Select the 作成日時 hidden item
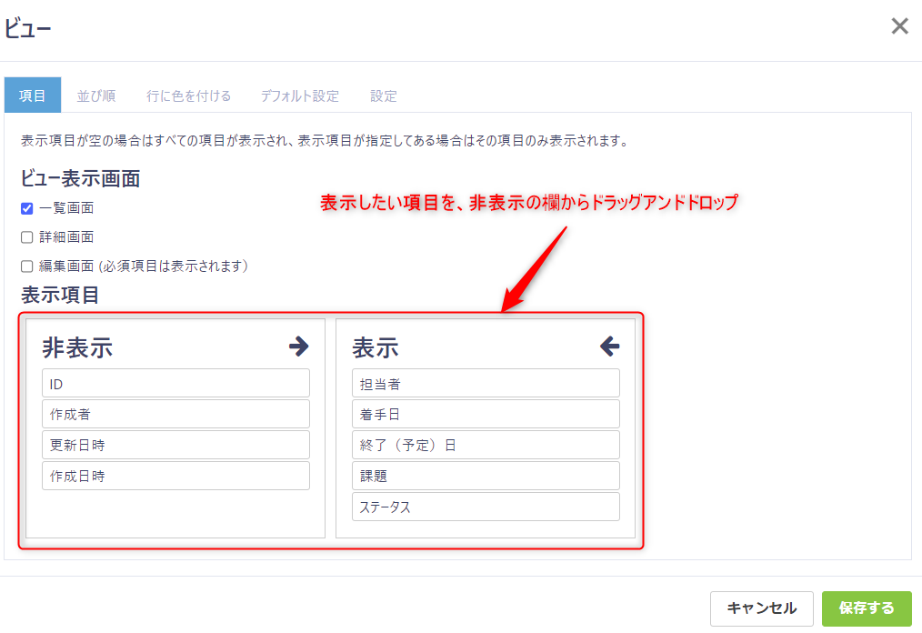The height and width of the screenshot is (633, 922). point(175,476)
